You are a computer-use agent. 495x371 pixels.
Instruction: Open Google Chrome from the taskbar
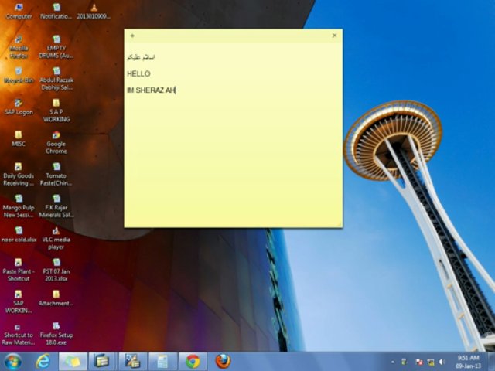point(193,362)
